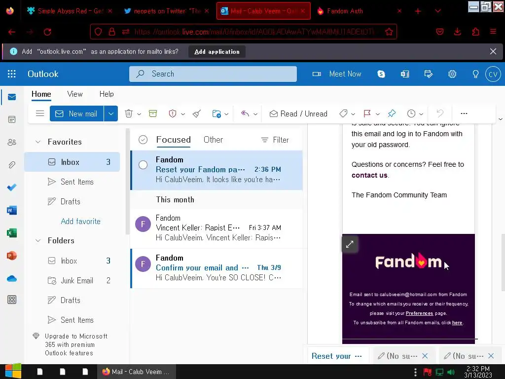505x379 pixels.
Task: Toggle the select-all messages circle
Action: [143, 140]
